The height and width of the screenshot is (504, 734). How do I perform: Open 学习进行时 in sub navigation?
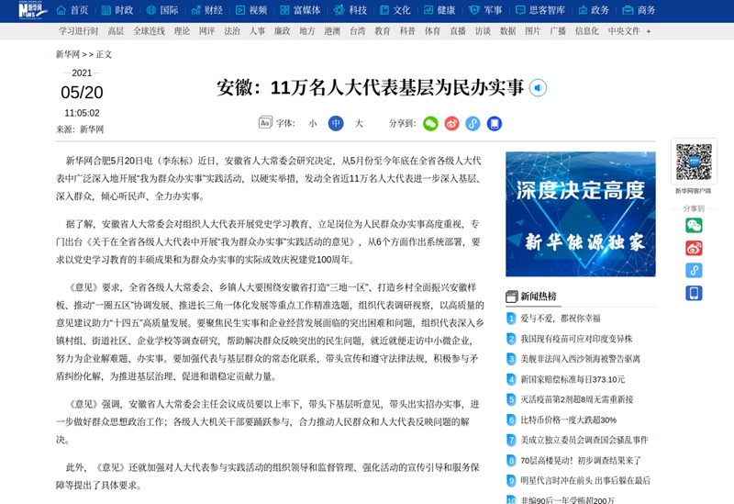point(79,31)
